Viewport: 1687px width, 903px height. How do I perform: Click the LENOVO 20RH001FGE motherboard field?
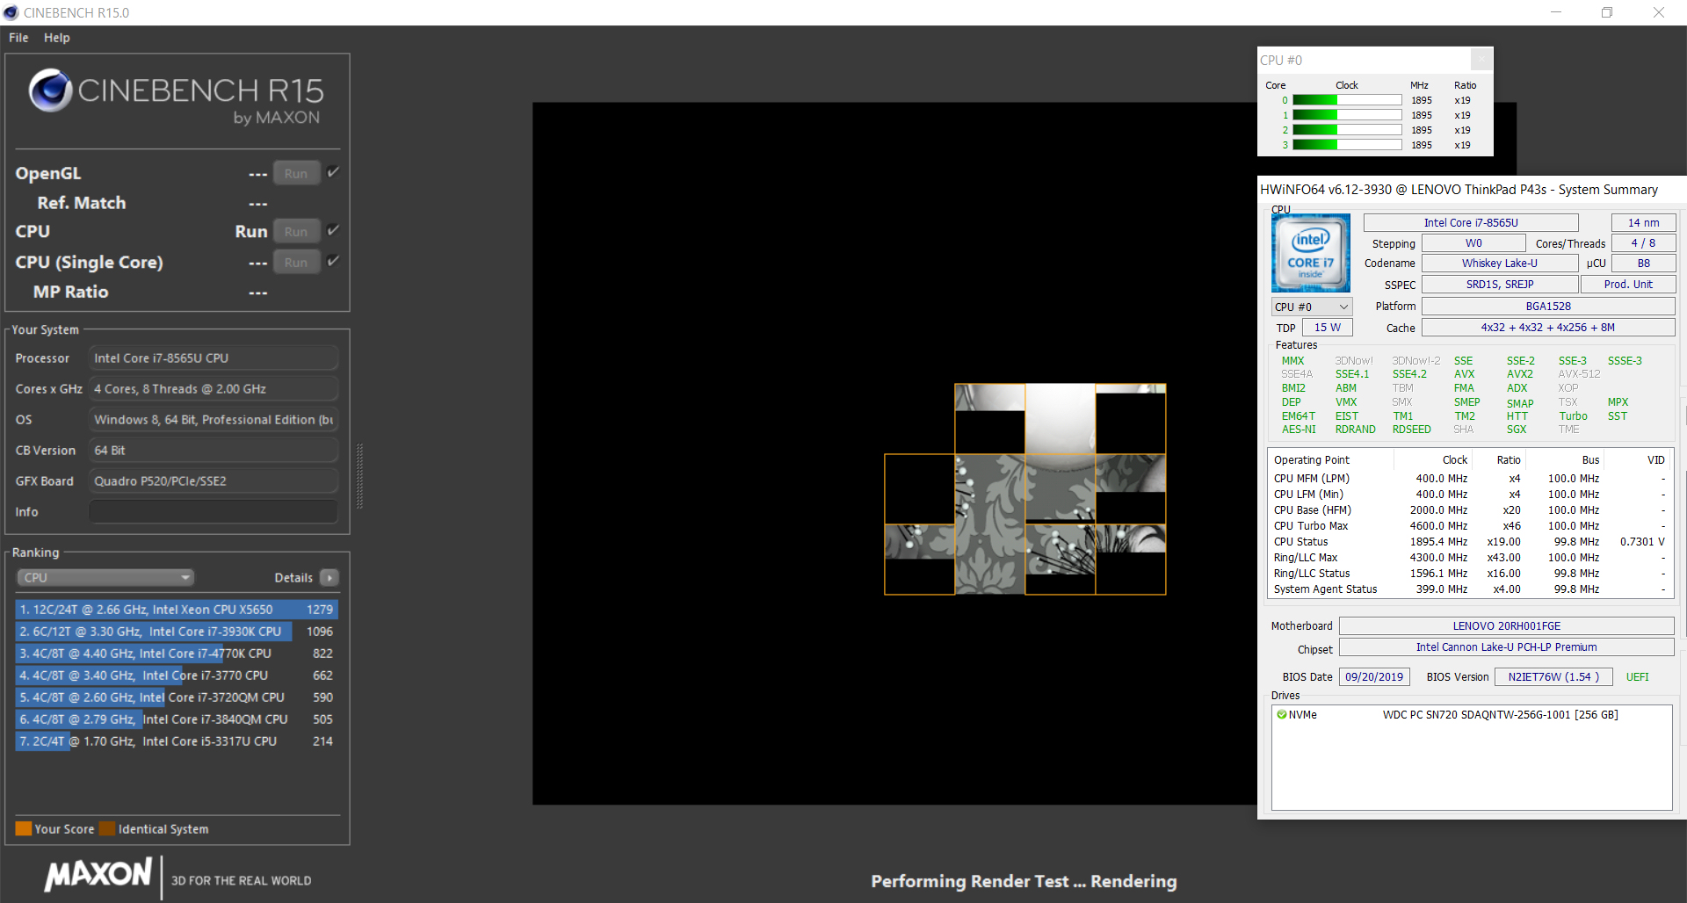pos(1507,626)
